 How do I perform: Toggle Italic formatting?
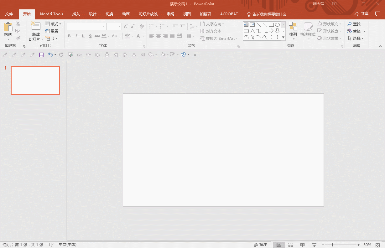pos(76,36)
